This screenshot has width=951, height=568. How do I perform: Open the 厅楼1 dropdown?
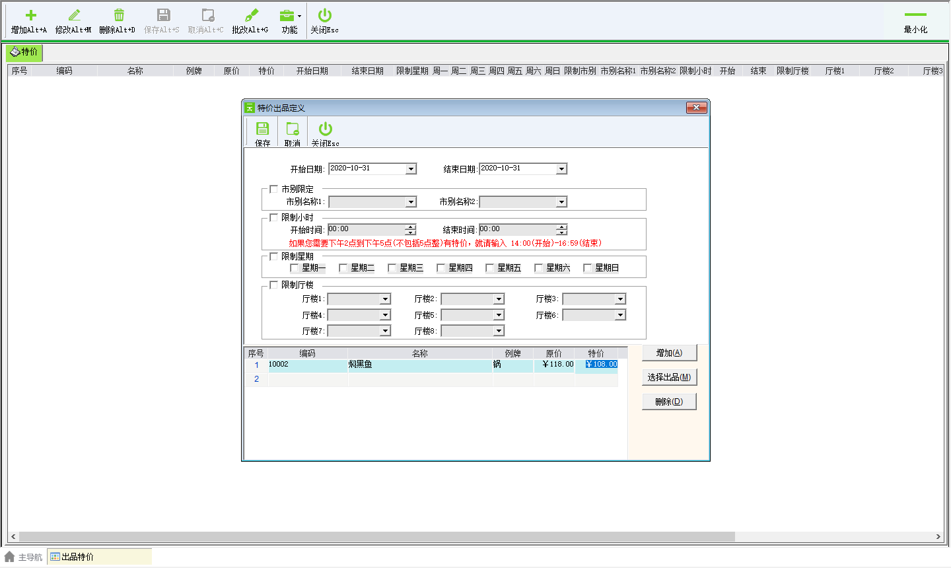coord(385,299)
